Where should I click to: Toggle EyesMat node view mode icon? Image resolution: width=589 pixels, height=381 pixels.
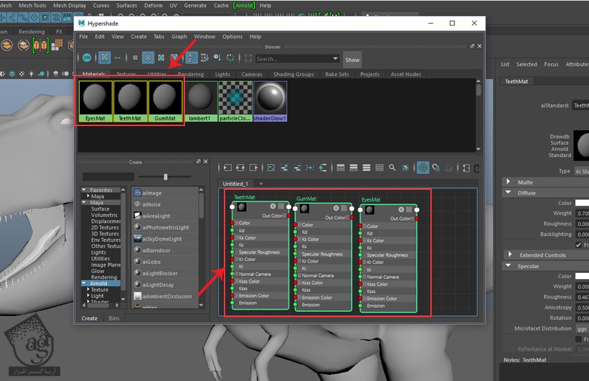409,209
